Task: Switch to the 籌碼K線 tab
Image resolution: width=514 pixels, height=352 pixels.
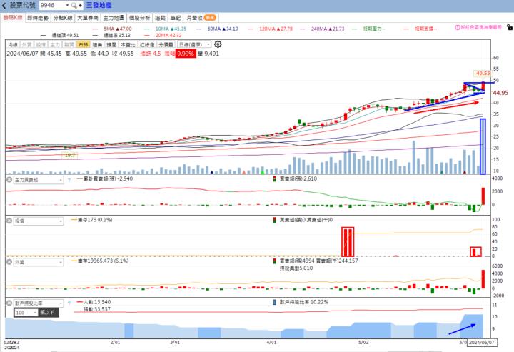Action: [13, 18]
